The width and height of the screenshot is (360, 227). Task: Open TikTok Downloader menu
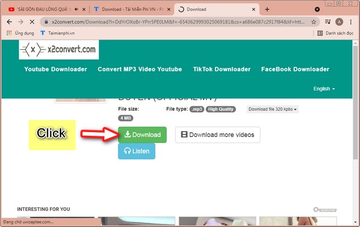221,69
